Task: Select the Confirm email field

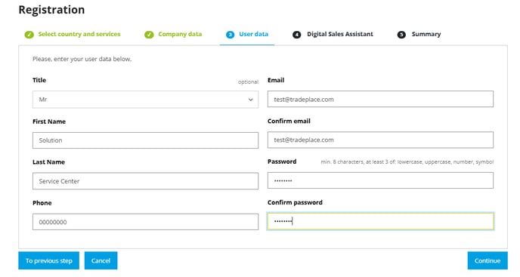Action: coord(380,140)
